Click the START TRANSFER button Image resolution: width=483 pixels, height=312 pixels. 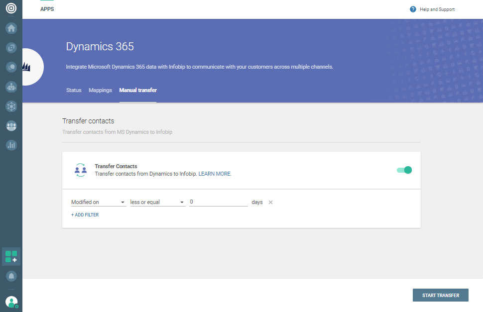click(440, 295)
